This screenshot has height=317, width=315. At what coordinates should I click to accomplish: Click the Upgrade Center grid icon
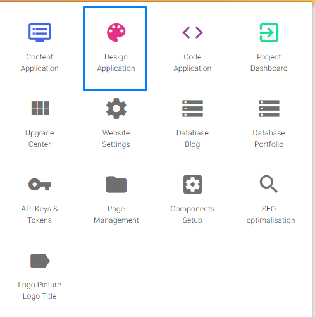point(40,108)
